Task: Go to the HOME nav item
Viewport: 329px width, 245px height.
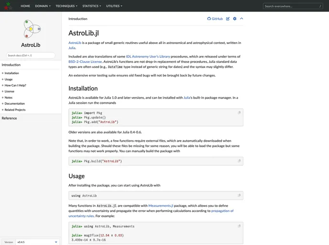Action: (x=25, y=6)
